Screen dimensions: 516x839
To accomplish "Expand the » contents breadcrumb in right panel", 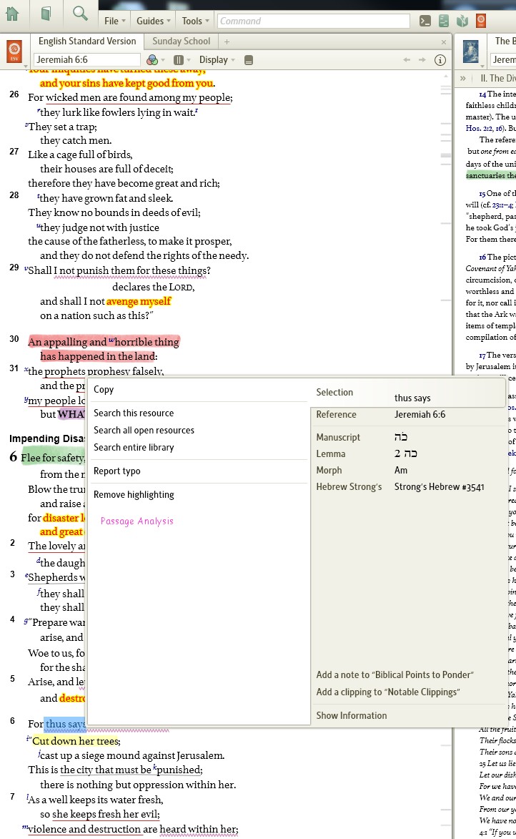I will click(x=463, y=79).
